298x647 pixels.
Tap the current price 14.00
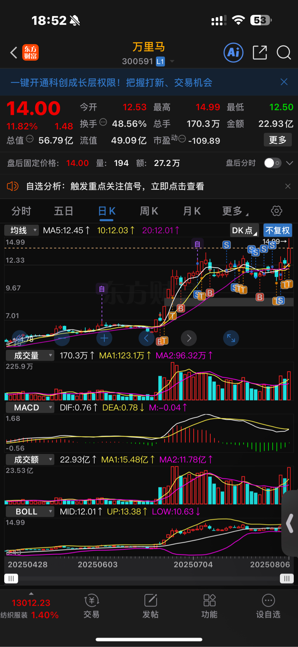point(33,108)
